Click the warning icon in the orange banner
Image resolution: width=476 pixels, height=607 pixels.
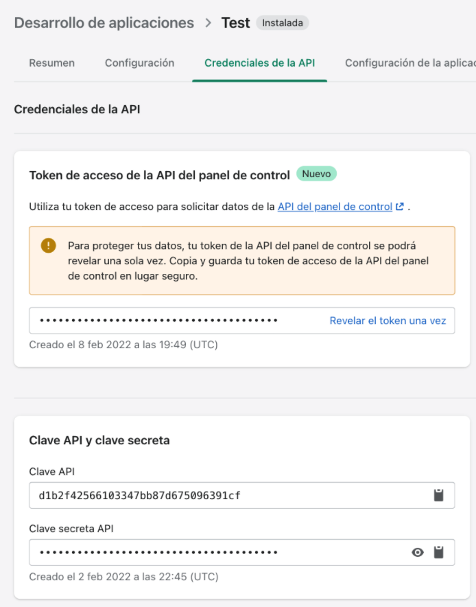point(48,246)
